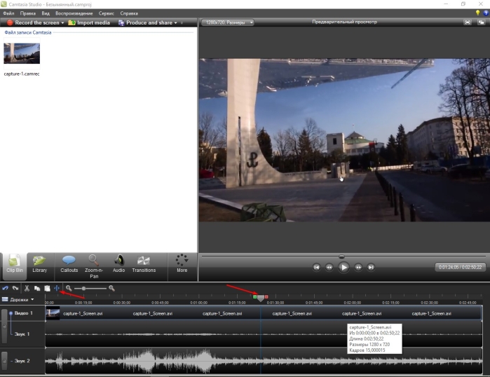This screenshot has width=490, height=377.
Task: Open the Сервис menu
Action: 107,13
